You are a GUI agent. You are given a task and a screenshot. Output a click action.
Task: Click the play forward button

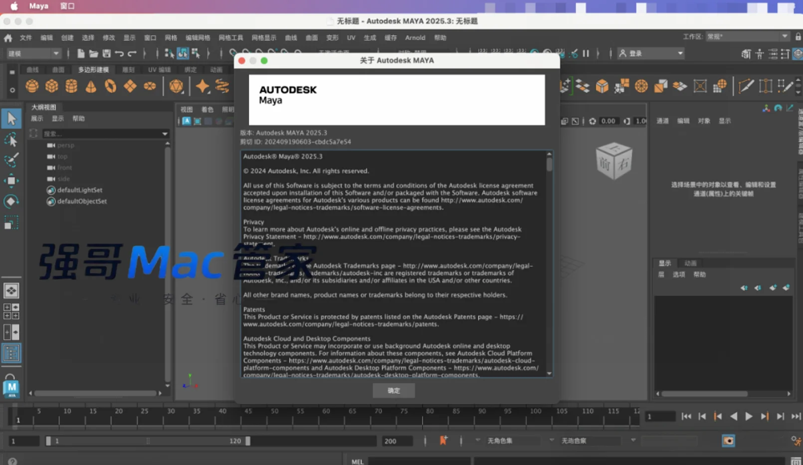coord(749,416)
